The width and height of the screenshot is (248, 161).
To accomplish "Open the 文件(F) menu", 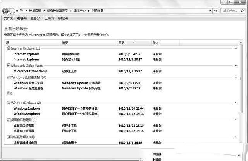I will (9, 19).
